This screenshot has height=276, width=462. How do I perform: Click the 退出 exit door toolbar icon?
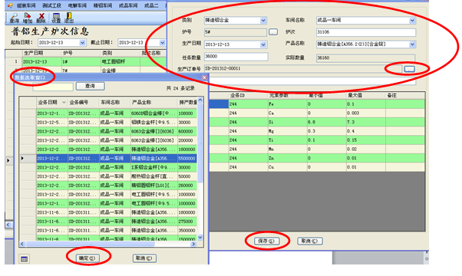pyautogui.click(x=69, y=18)
